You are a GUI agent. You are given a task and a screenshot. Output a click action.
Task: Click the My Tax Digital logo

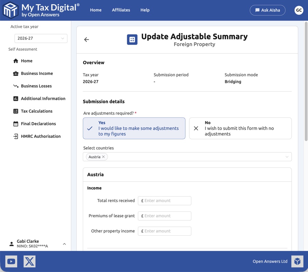[41, 10]
